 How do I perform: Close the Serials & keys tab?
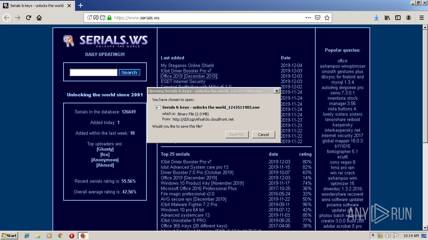[70, 5]
